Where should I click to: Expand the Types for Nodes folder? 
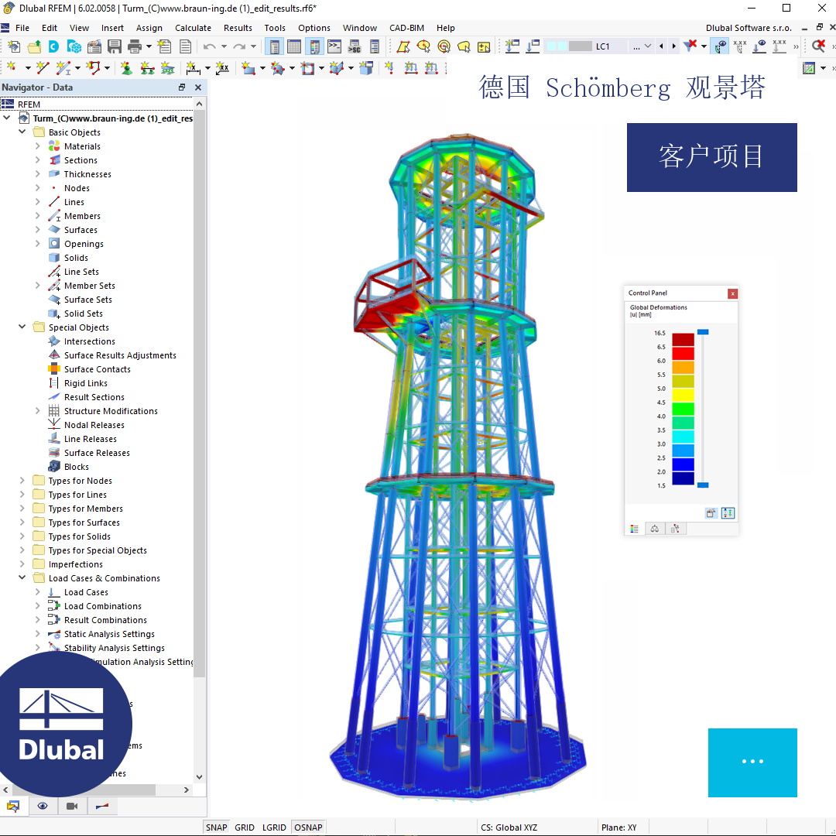click(22, 481)
